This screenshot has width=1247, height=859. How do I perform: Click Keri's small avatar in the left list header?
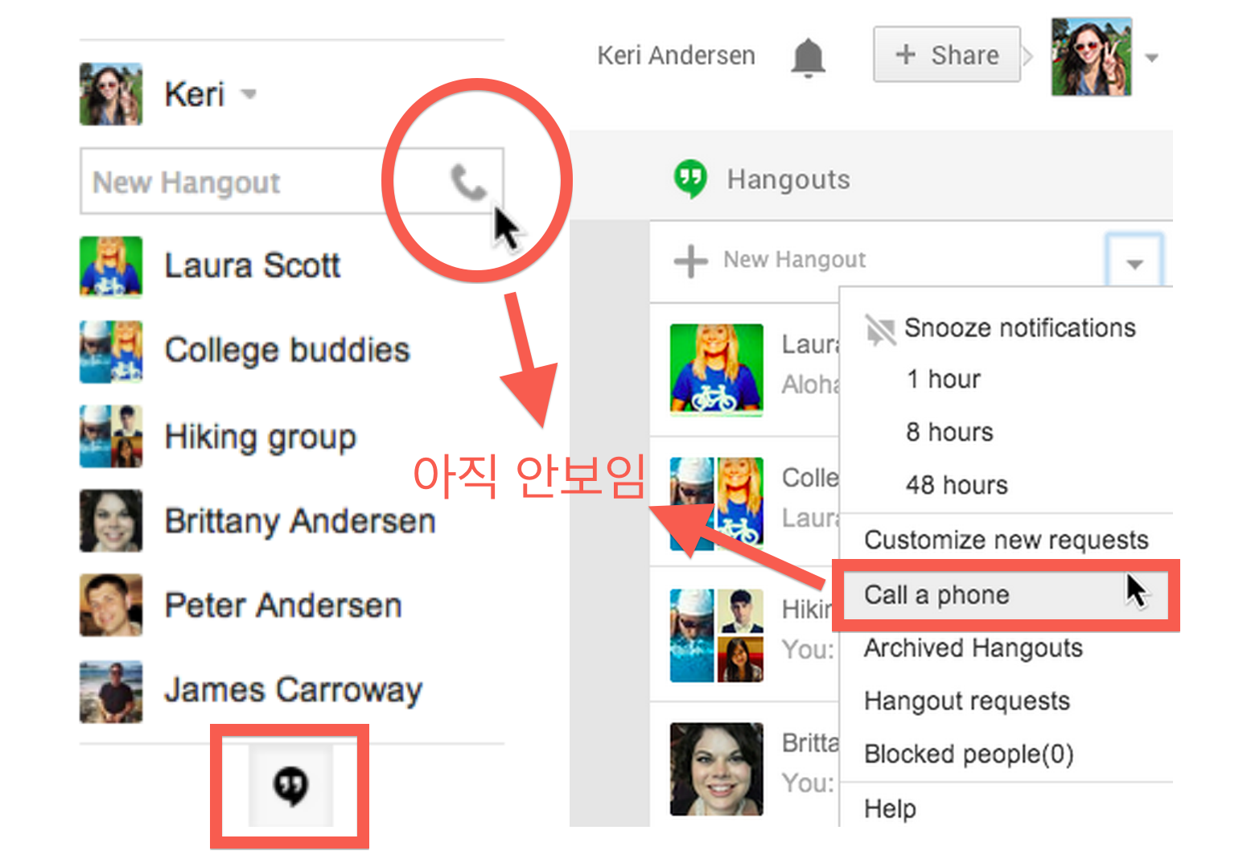coord(111,94)
